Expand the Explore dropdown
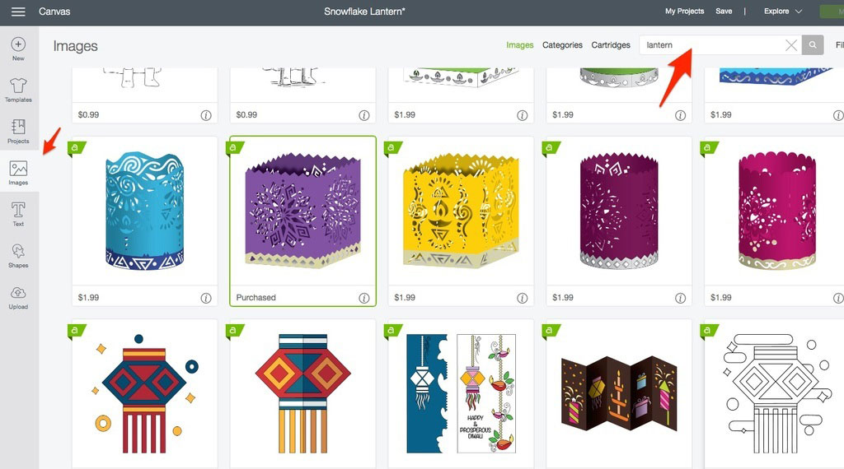The width and height of the screenshot is (844, 469). click(x=783, y=12)
